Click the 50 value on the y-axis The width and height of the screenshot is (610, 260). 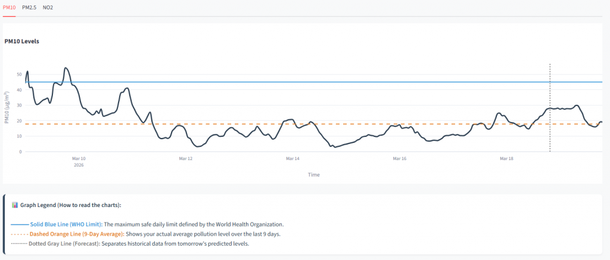point(18,74)
